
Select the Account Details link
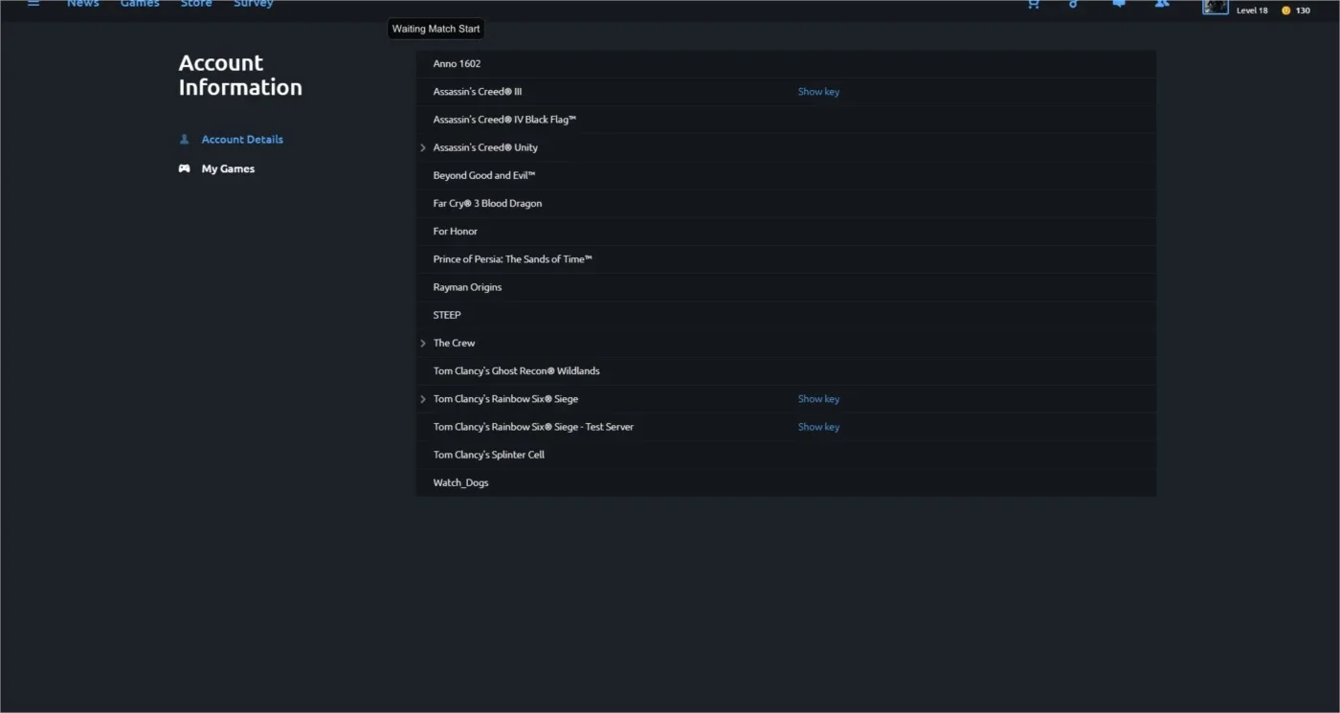242,139
